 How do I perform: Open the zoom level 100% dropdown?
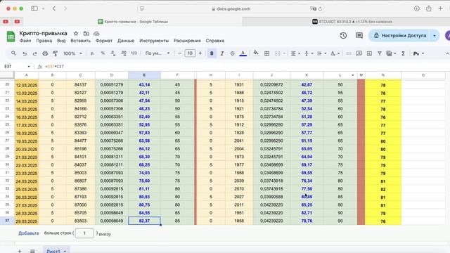72,53
